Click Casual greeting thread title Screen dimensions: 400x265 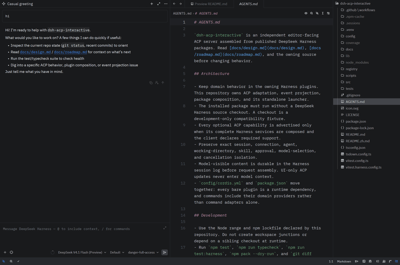[x=20, y=4]
